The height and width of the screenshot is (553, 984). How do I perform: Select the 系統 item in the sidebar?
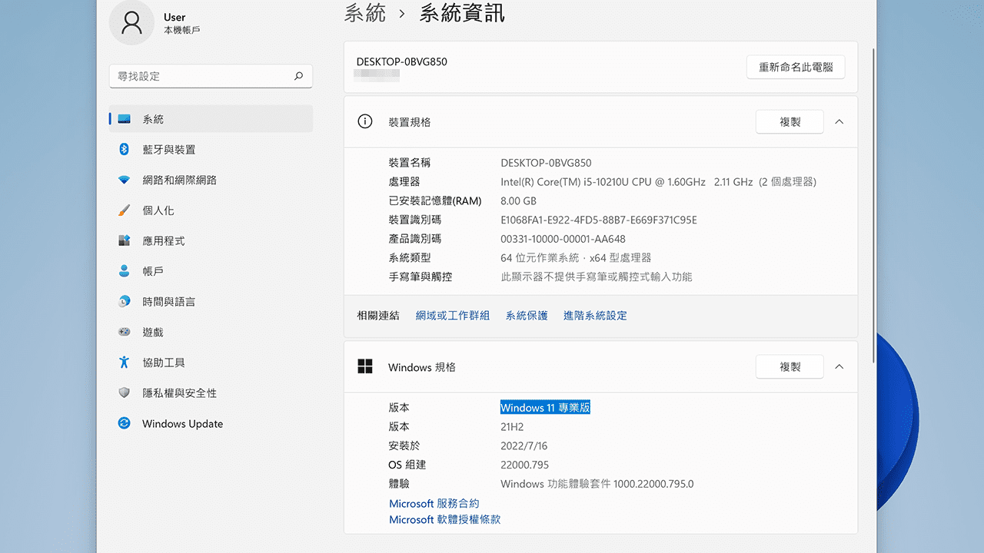click(x=154, y=118)
